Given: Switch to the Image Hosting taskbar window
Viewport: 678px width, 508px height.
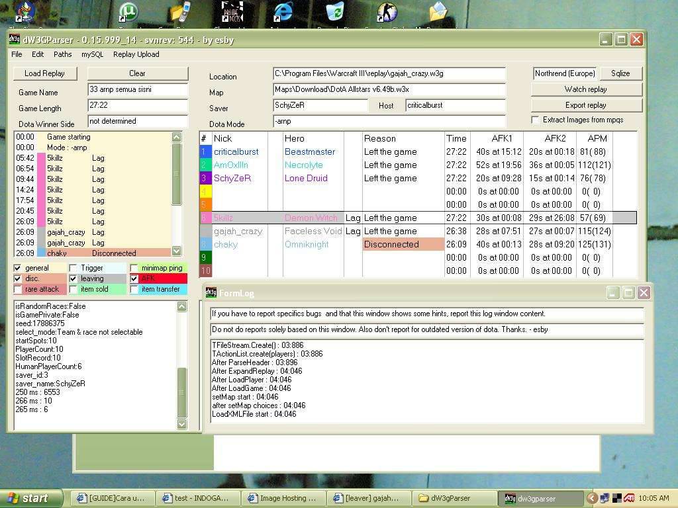Looking at the screenshot, I should coord(282,498).
